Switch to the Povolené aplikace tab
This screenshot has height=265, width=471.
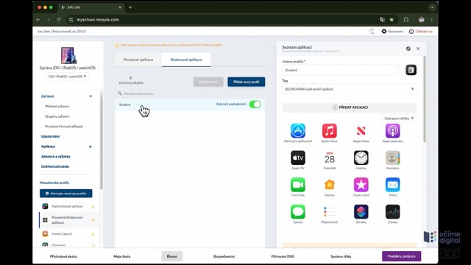[x=138, y=60]
